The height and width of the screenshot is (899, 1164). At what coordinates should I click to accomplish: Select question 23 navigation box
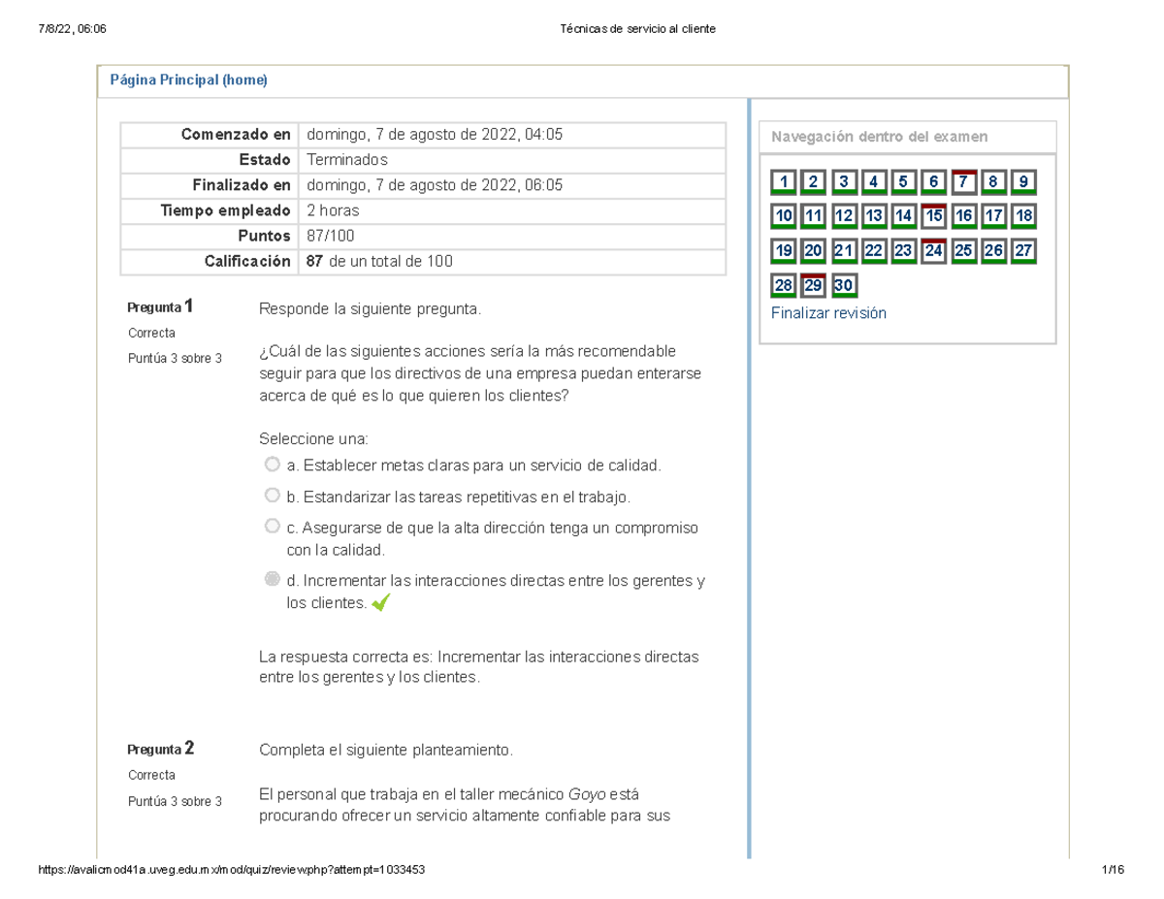(904, 251)
